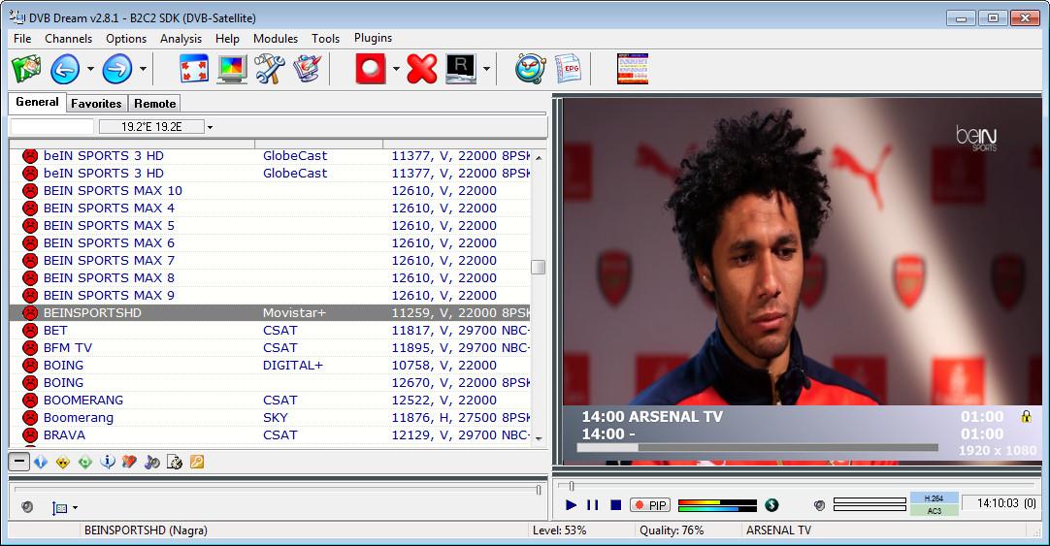
Task: Click scroll down arrow of channel list
Action: coord(539,439)
